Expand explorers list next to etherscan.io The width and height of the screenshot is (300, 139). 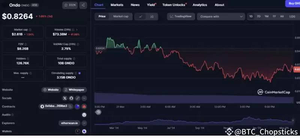tap(84, 123)
